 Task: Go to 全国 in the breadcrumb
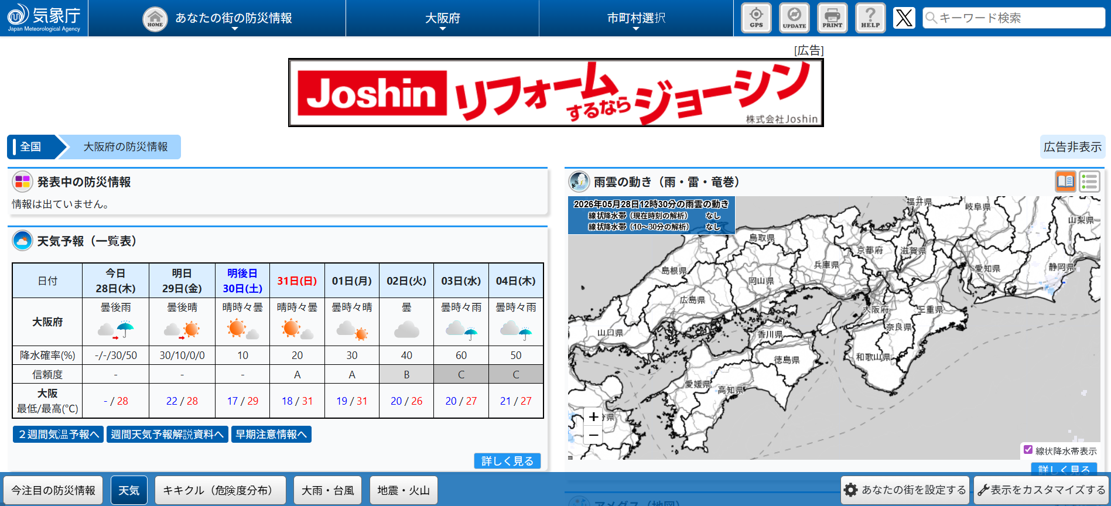point(30,147)
